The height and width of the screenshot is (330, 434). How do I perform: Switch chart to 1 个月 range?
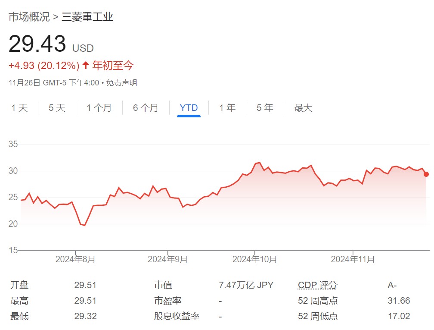tap(99, 107)
